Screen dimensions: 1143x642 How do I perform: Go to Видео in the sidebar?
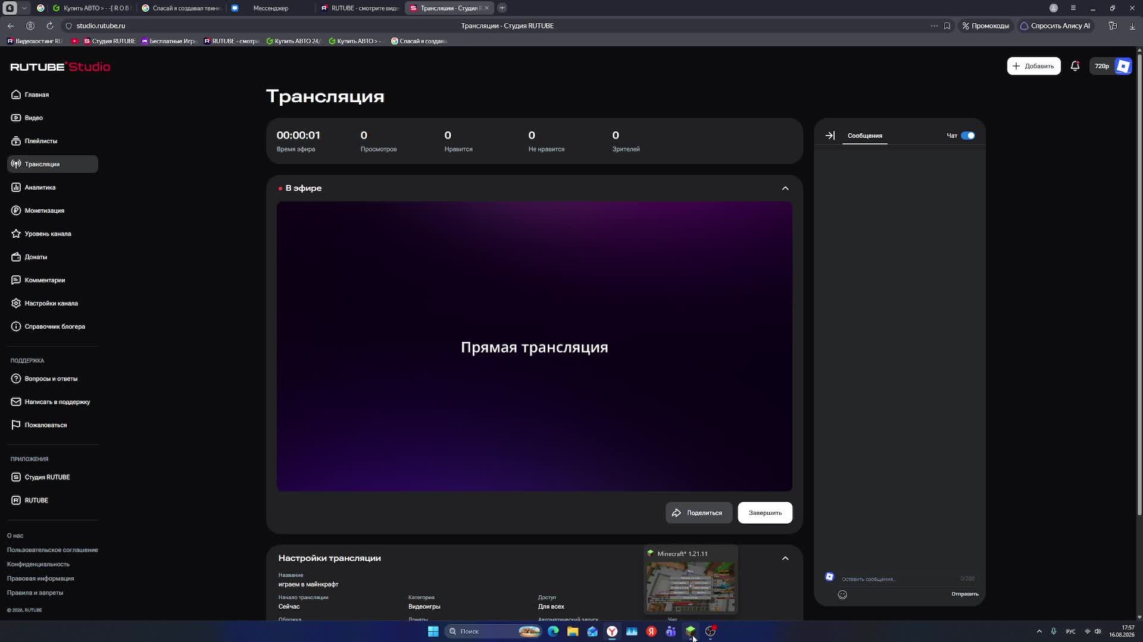(x=52, y=118)
